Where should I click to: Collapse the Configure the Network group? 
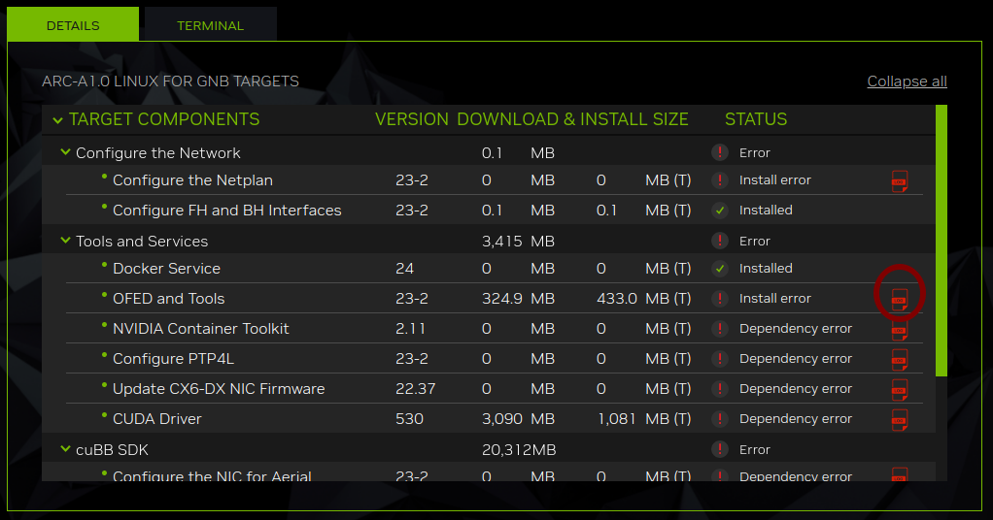[x=66, y=152]
